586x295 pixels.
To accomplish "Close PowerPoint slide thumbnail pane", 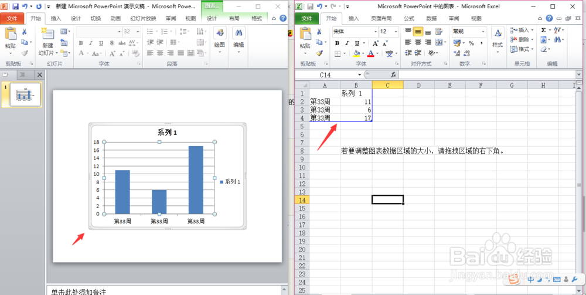I will pyautogui.click(x=40, y=75).
